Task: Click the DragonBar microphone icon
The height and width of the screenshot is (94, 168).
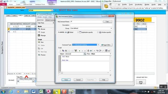Action: point(106,6)
